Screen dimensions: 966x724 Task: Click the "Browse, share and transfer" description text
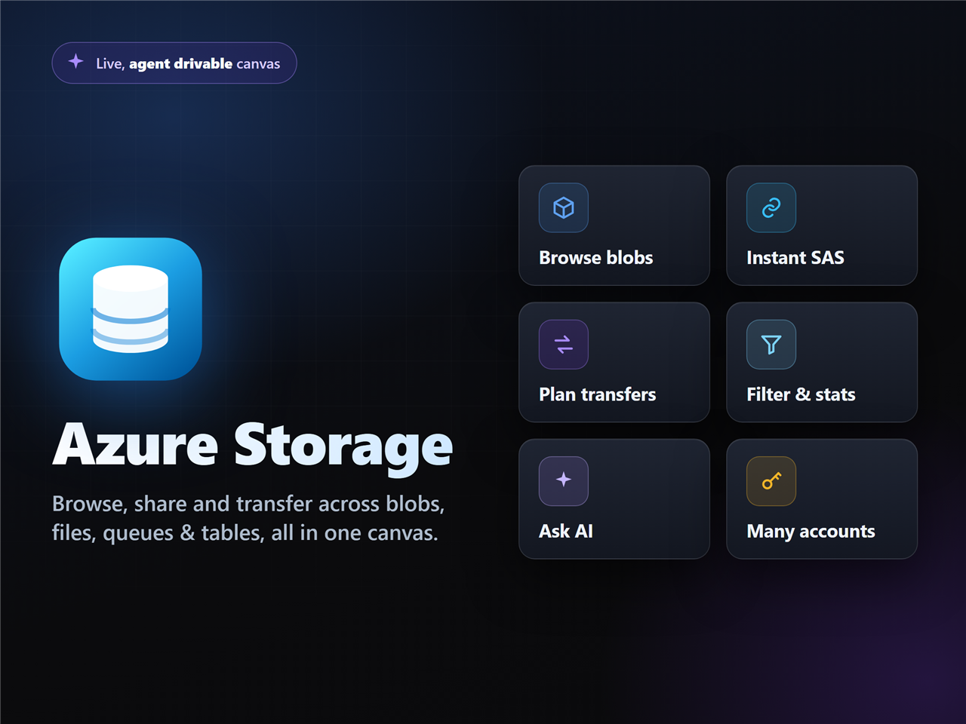[248, 518]
